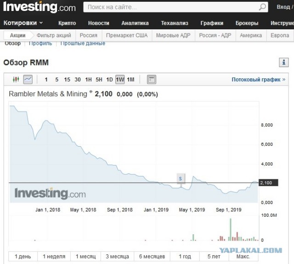The width and height of the screenshot is (294, 264).
Task: Click the 2,100 current price label
Action: (x=268, y=182)
